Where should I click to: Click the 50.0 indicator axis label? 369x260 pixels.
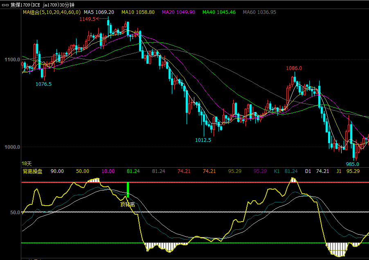pyautogui.click(x=15, y=213)
